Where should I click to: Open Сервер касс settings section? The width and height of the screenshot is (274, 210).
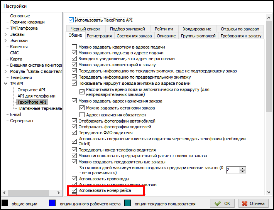pos(22,121)
